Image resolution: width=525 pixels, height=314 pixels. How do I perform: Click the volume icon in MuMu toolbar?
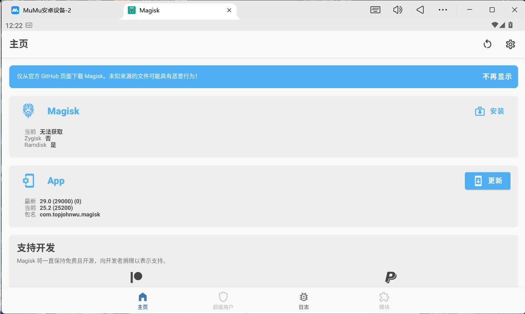pos(398,10)
